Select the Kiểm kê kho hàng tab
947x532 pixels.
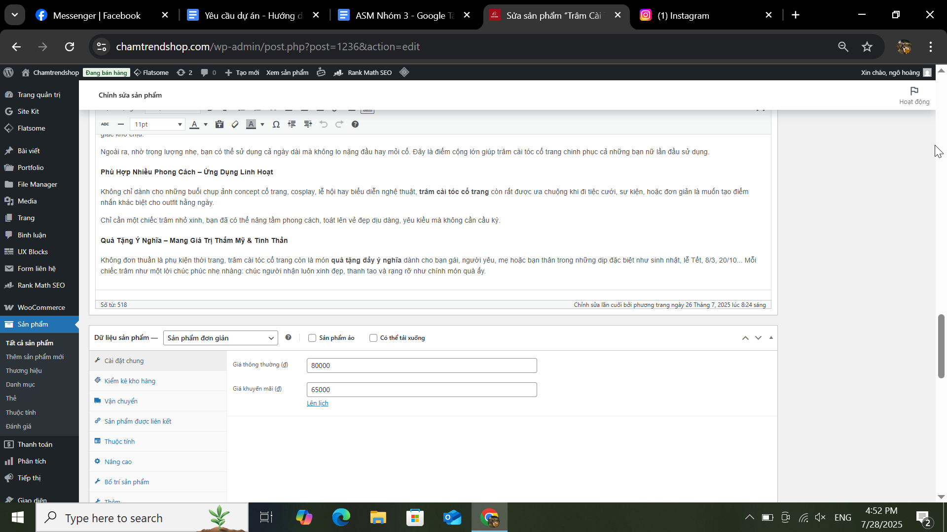158,381
